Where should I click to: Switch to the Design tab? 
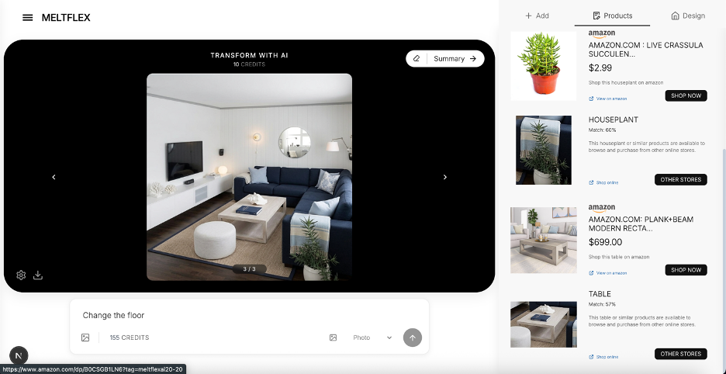688,16
